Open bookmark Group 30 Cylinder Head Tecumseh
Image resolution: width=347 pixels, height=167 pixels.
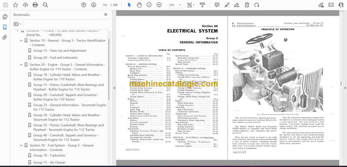coord(67,117)
